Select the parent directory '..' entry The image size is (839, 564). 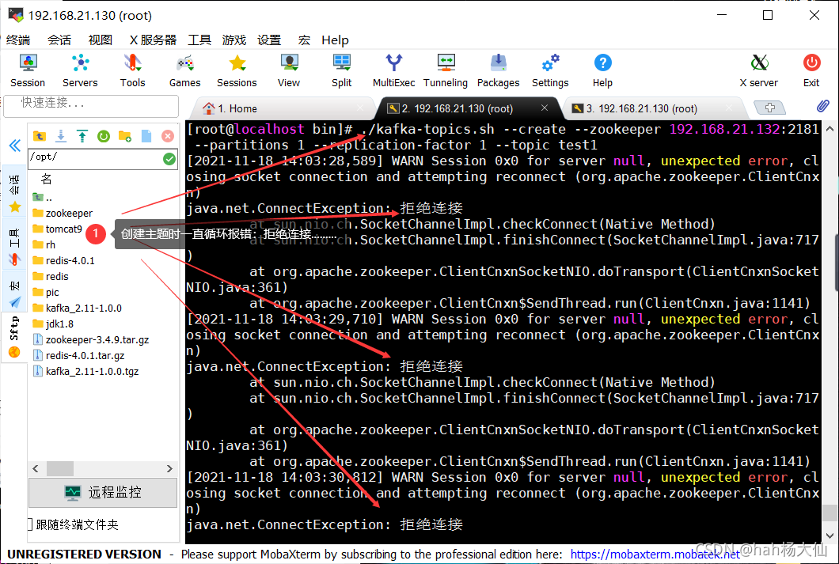(42, 197)
